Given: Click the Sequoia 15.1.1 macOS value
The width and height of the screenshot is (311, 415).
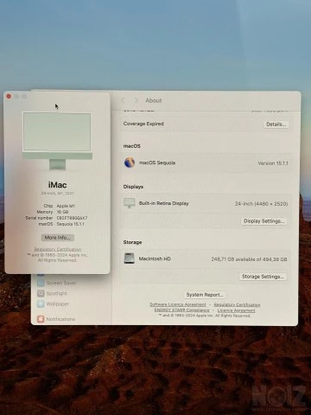Looking at the screenshot, I should [x=70, y=224].
